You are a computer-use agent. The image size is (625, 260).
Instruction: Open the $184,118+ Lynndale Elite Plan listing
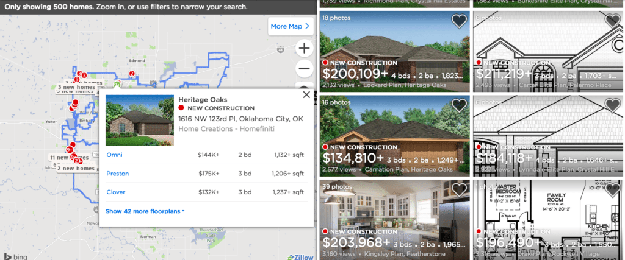point(549,136)
